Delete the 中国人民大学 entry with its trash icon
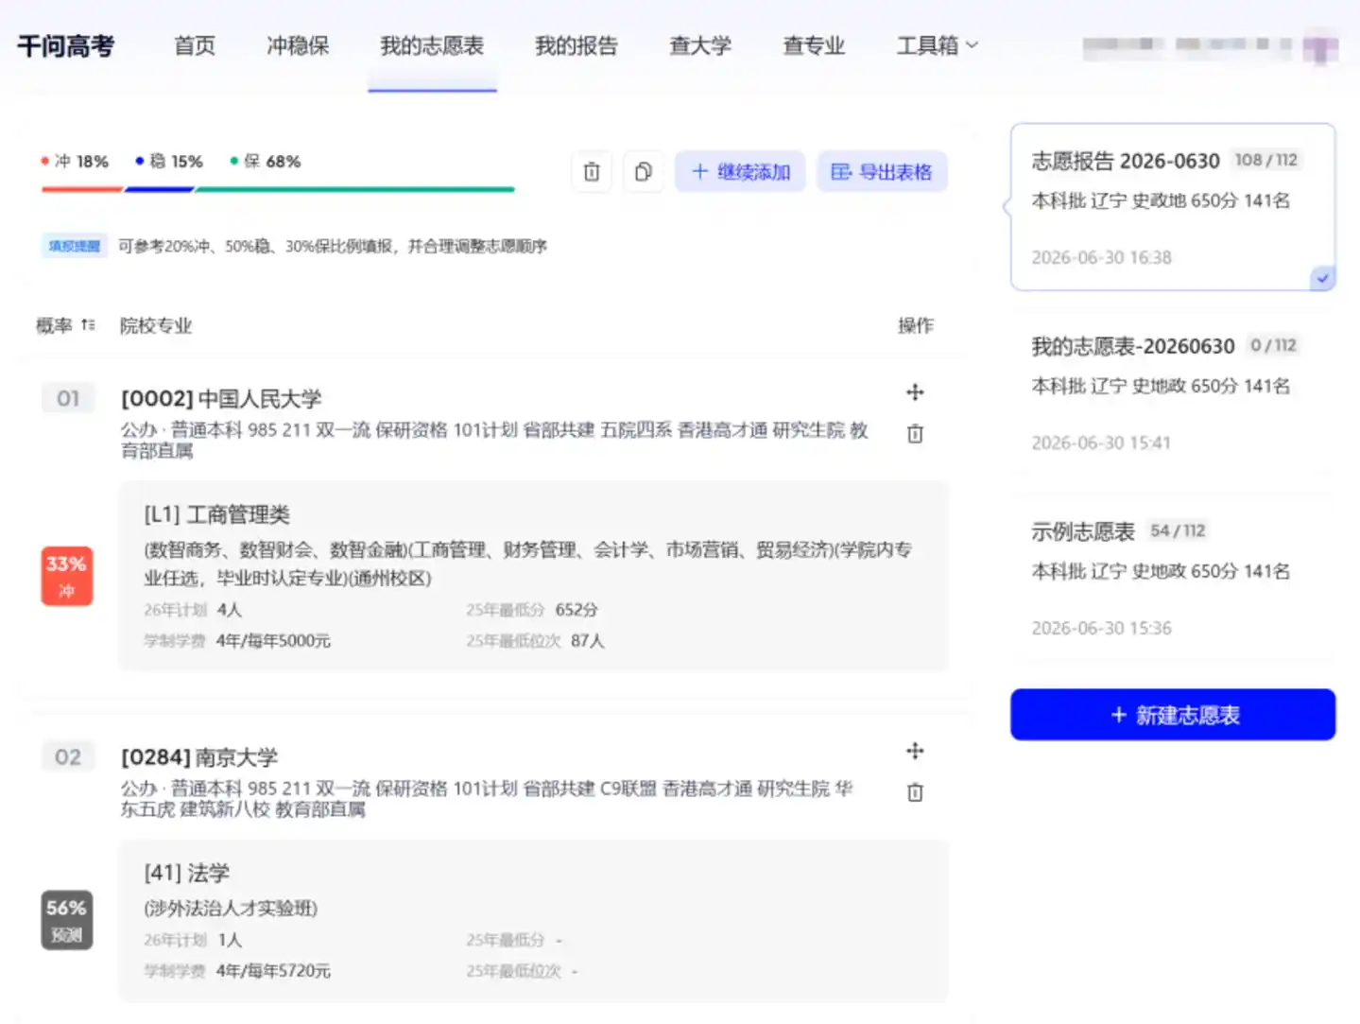The width and height of the screenshot is (1360, 1024). (x=915, y=434)
